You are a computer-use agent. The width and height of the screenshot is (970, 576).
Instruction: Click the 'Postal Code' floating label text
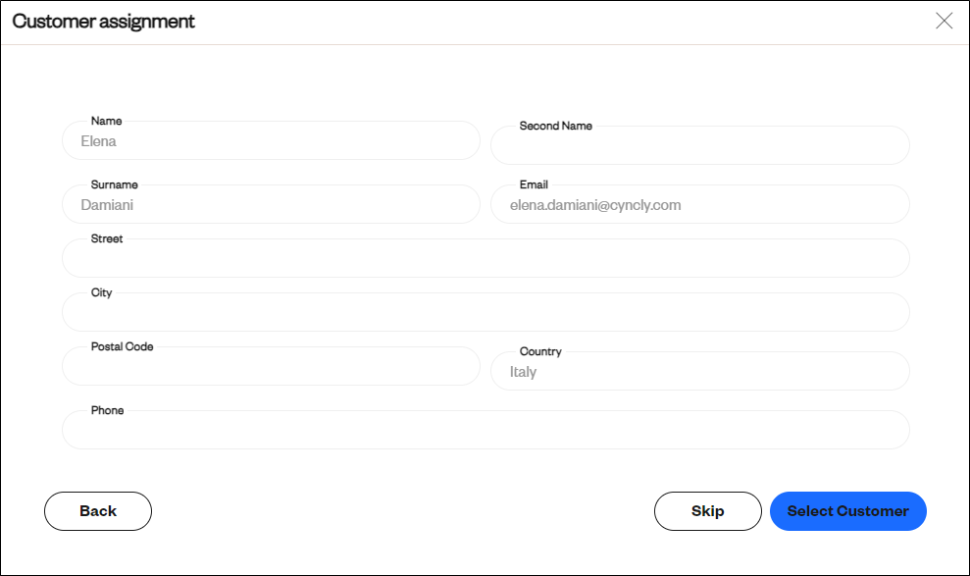(122, 346)
